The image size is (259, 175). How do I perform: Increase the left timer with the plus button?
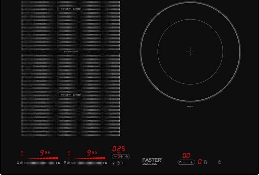tap(122, 157)
